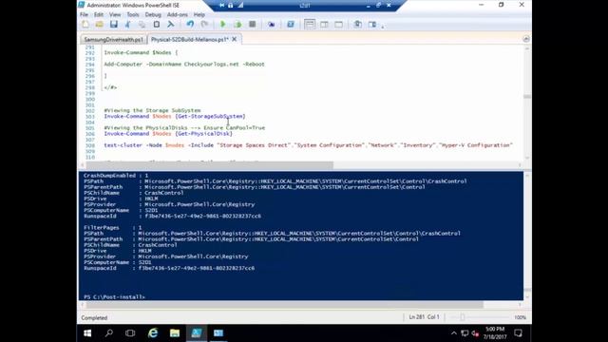Redo the last edit in toolbar
The image size is (608, 342).
(x=204, y=25)
